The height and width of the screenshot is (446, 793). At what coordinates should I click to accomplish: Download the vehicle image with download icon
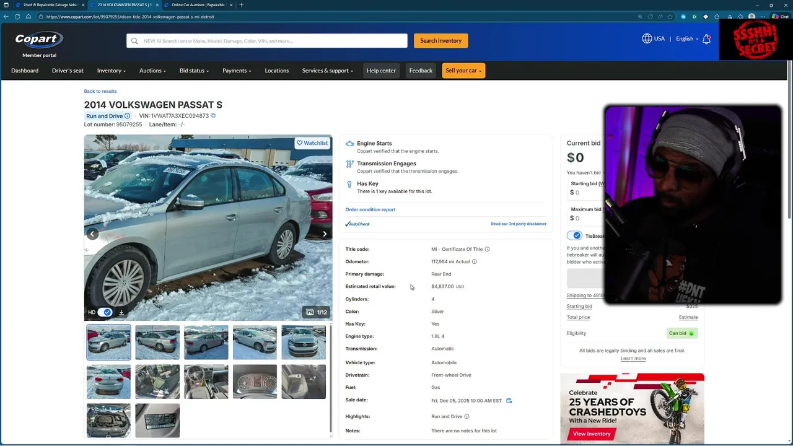(121, 312)
